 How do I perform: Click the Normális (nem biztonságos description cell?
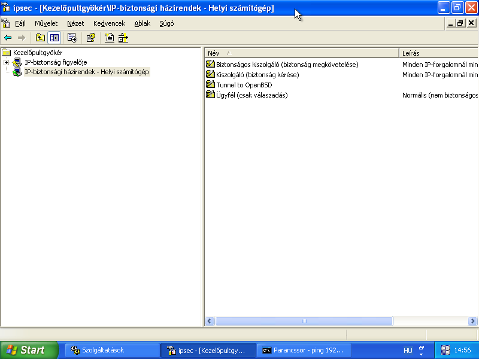point(440,95)
